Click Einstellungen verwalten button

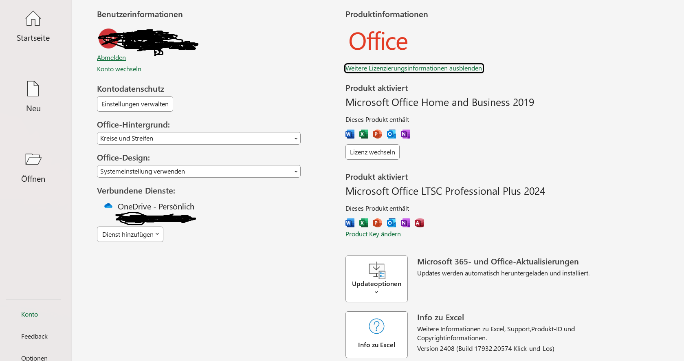[x=135, y=104]
